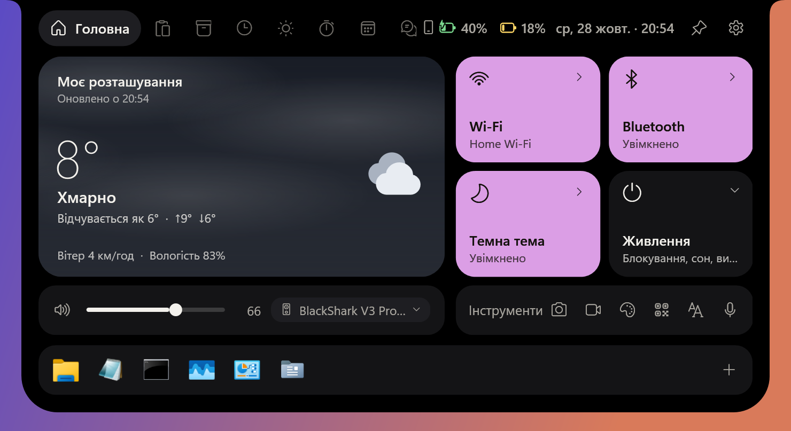Activate the microphone tool

pos(730,310)
